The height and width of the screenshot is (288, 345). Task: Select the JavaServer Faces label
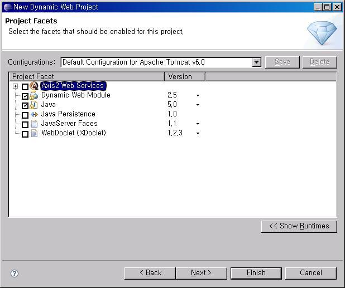tap(69, 124)
